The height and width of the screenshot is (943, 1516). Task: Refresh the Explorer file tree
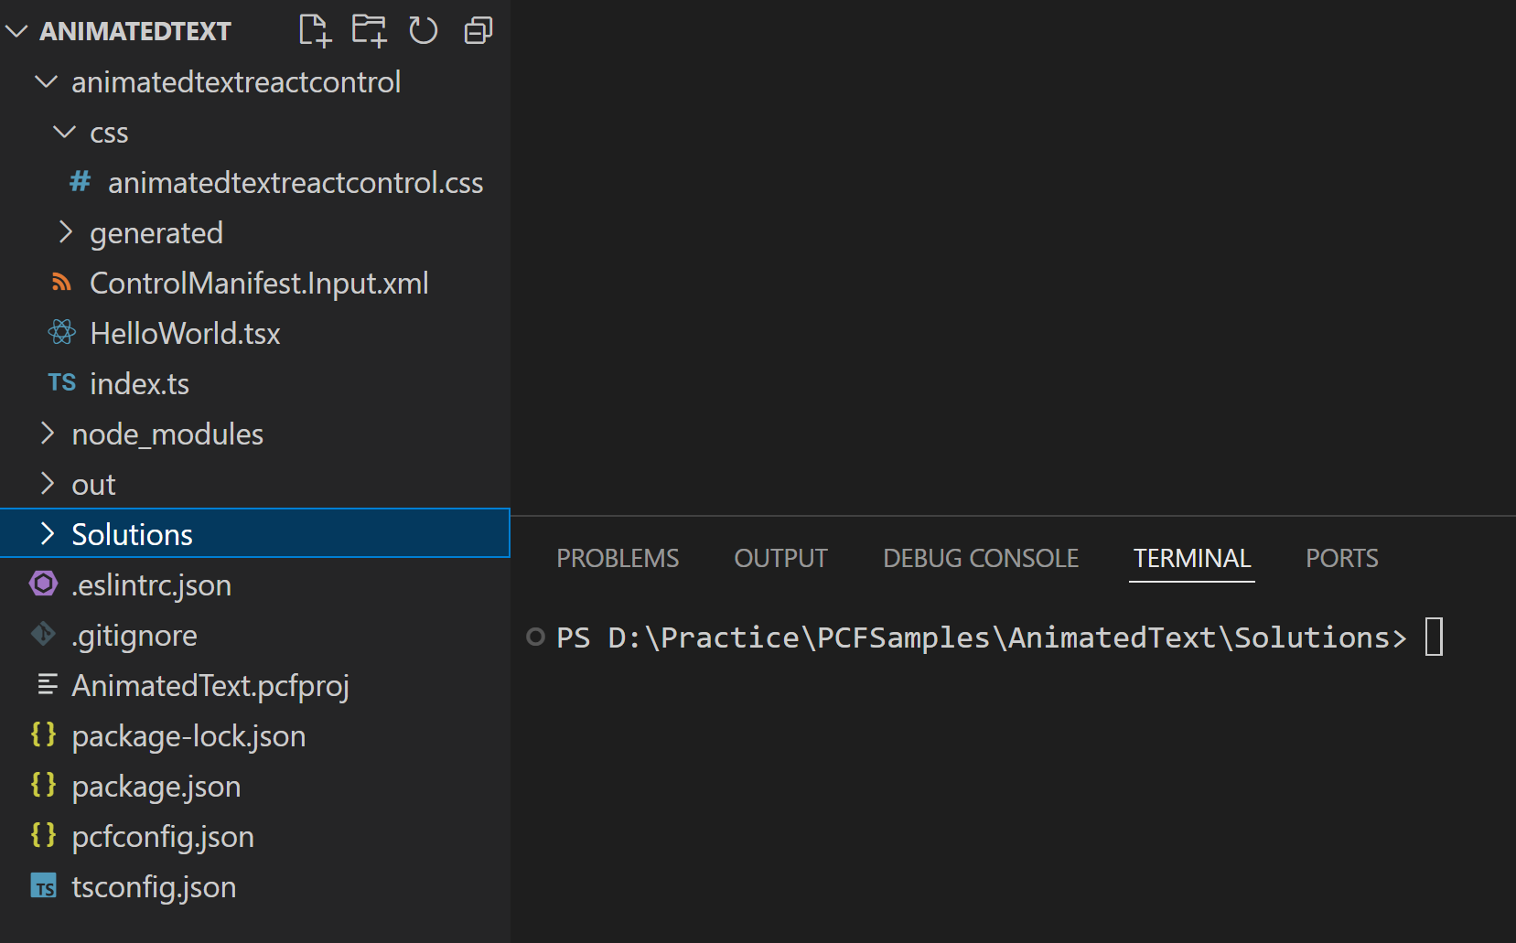point(423,30)
